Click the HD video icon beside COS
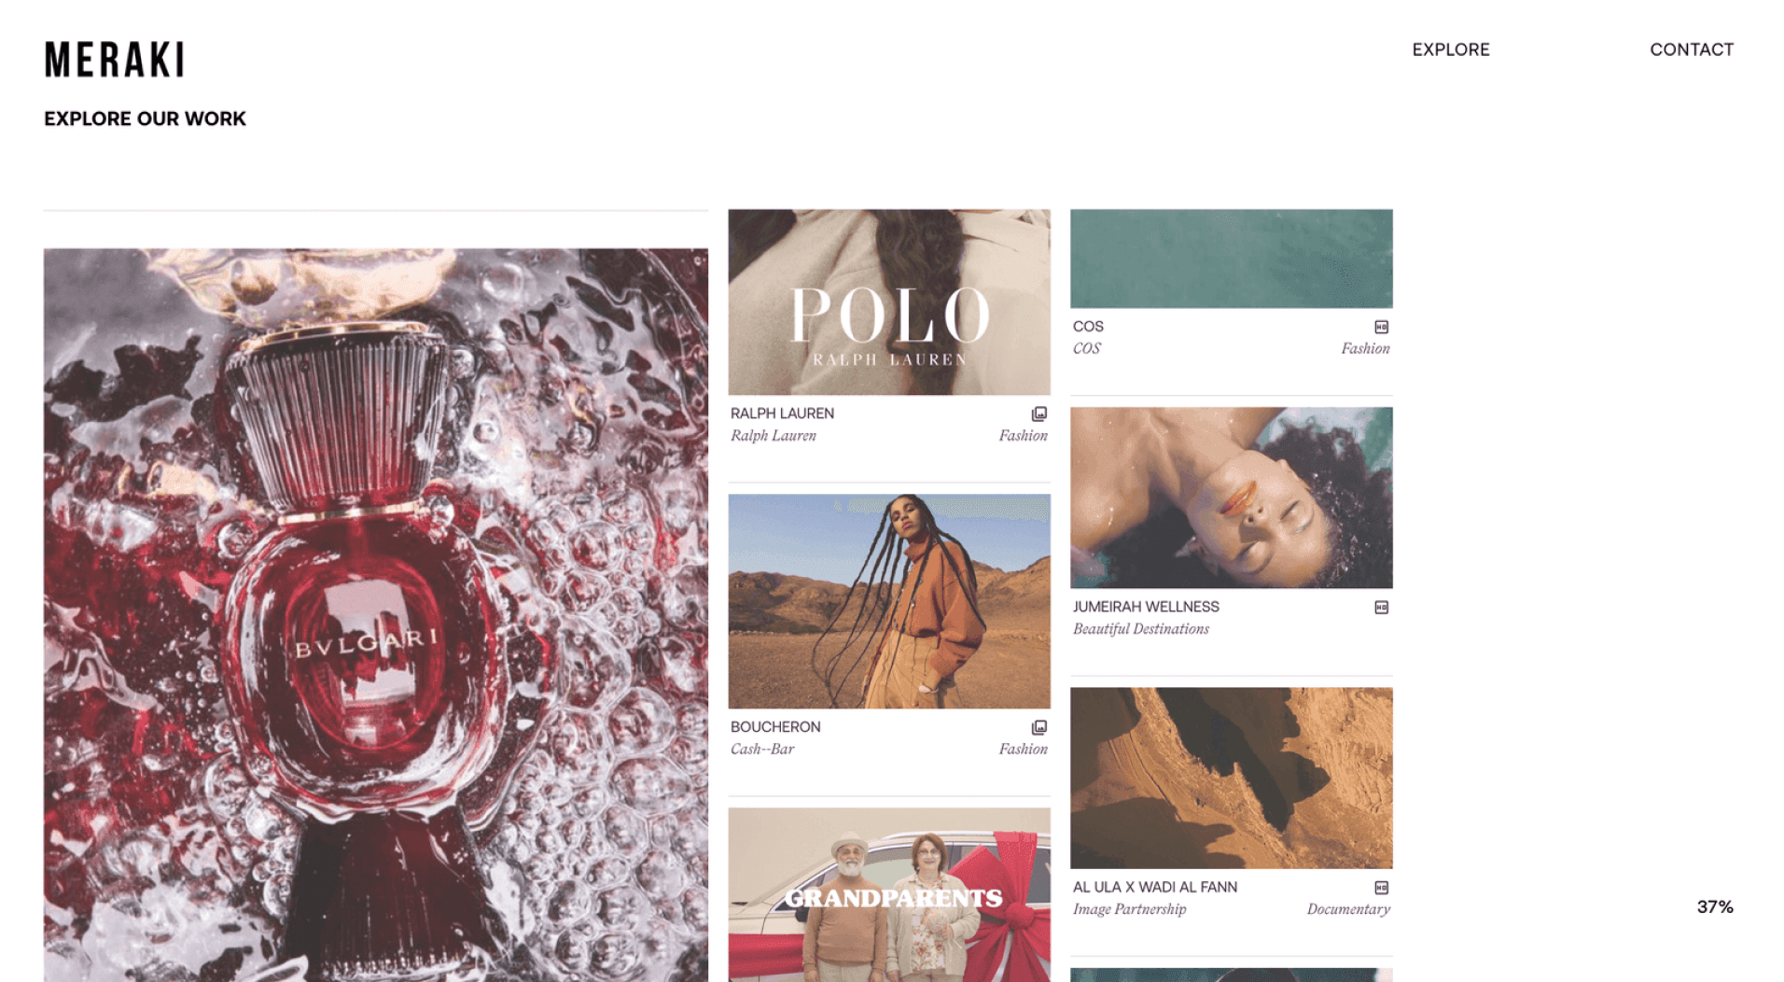Screen dimensions: 1784x982 tap(1381, 327)
